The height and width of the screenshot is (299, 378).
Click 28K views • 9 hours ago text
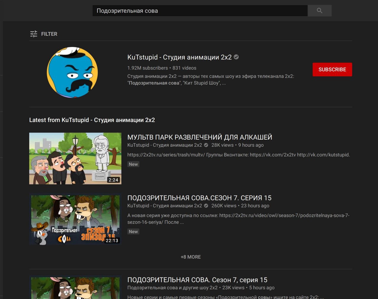click(237, 145)
